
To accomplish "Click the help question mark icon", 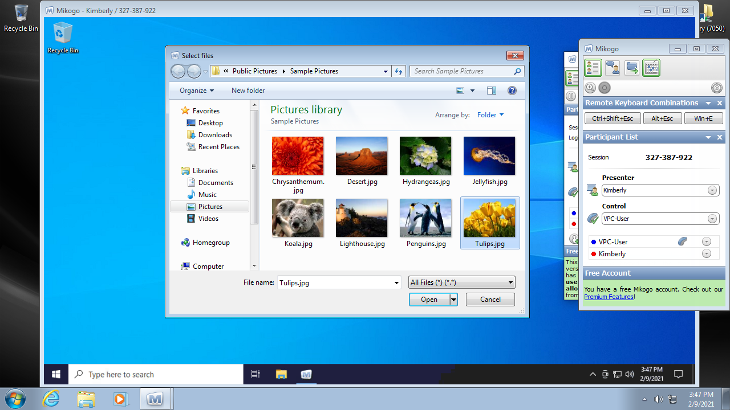I will pyautogui.click(x=512, y=91).
